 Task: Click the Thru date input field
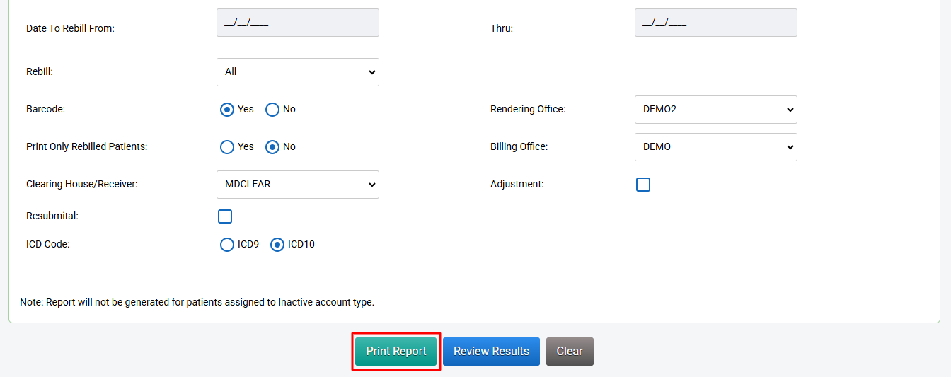pos(715,23)
